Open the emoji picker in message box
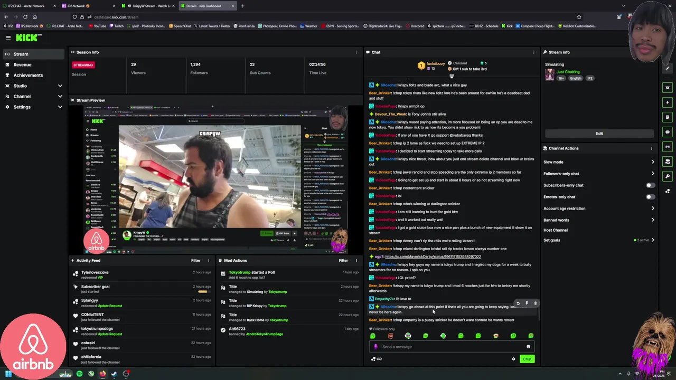The image size is (676, 380). click(528, 347)
